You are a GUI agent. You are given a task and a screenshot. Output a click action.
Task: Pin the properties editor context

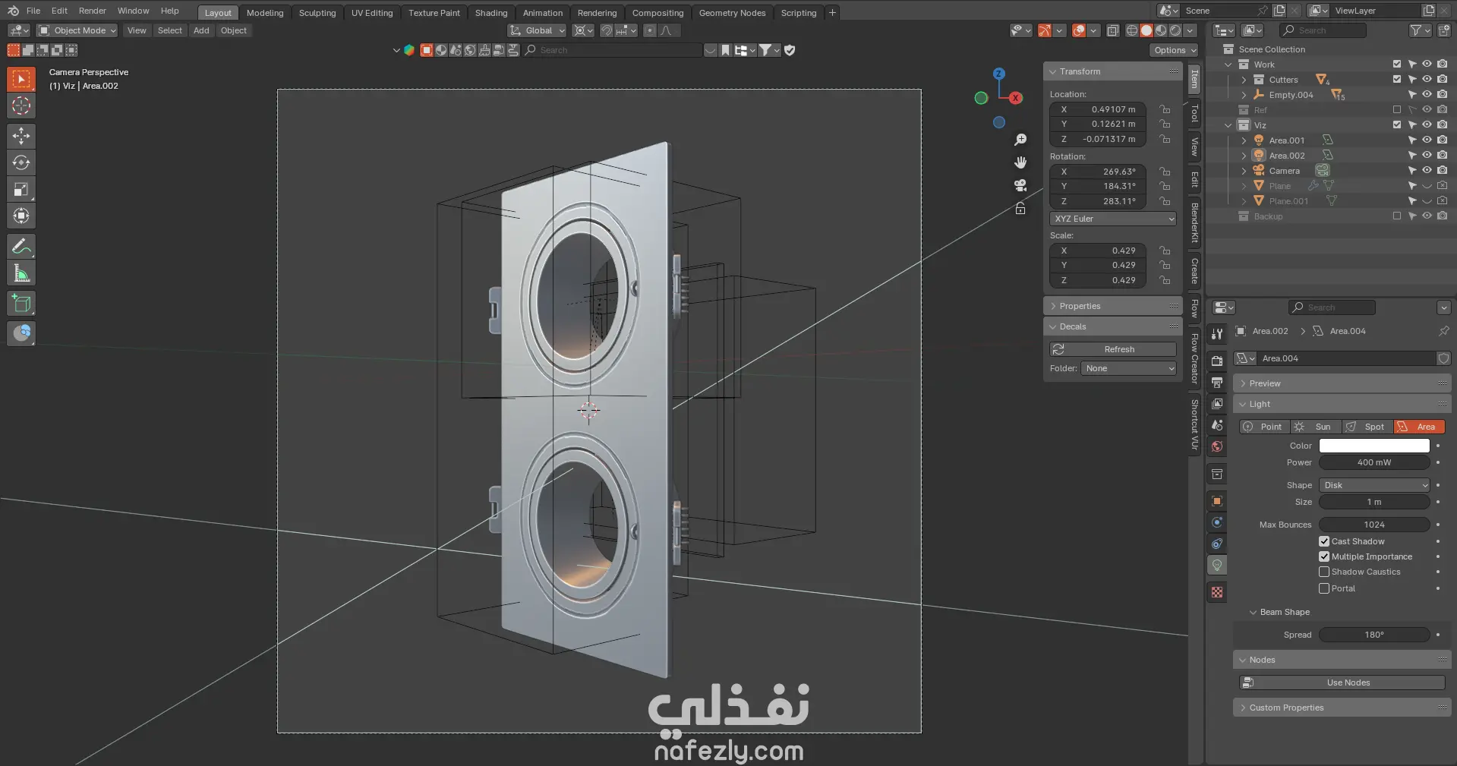[x=1443, y=331]
